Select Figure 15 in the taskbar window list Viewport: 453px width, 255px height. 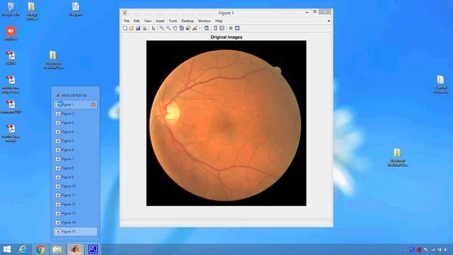click(76, 232)
